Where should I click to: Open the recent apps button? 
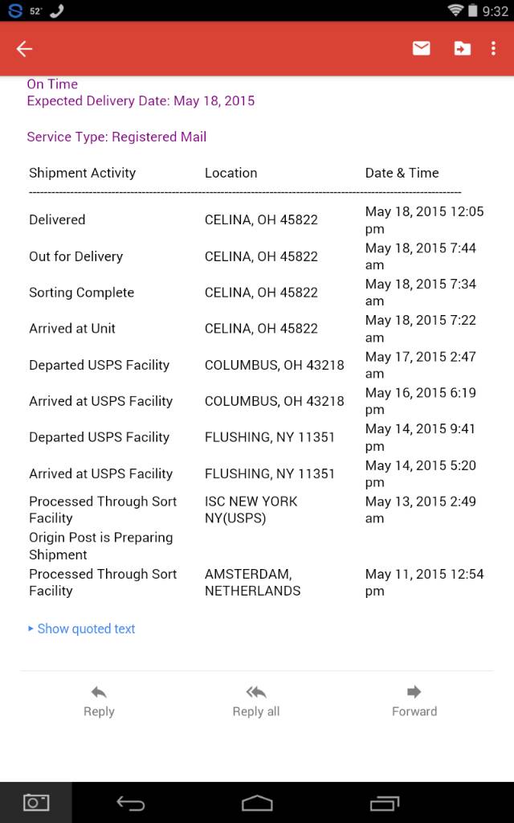pyautogui.click(x=385, y=803)
